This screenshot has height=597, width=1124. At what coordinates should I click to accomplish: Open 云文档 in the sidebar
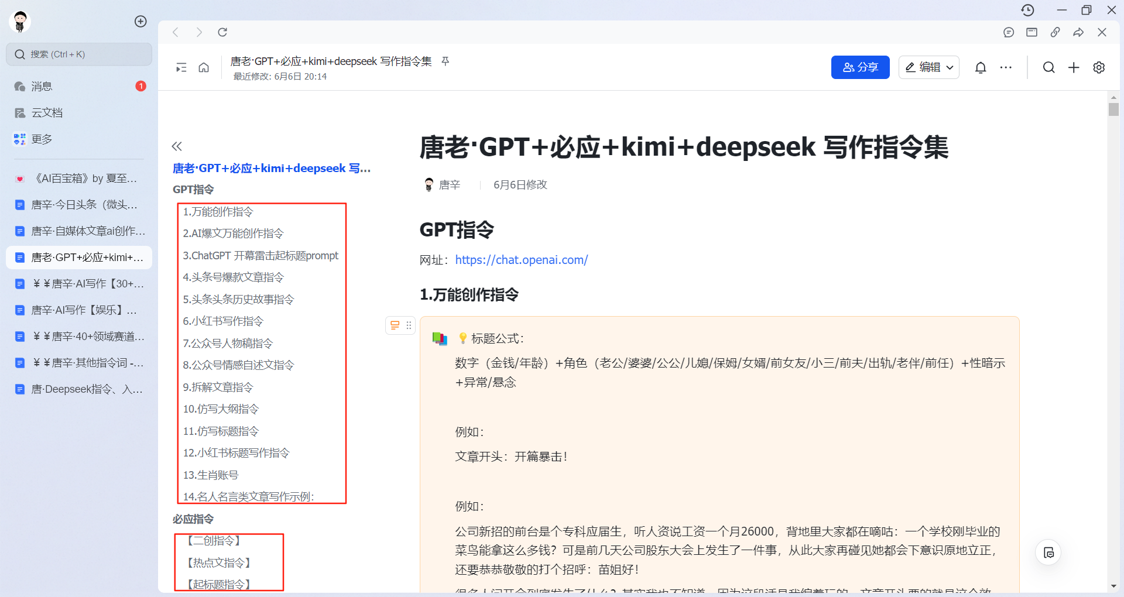[x=79, y=113]
